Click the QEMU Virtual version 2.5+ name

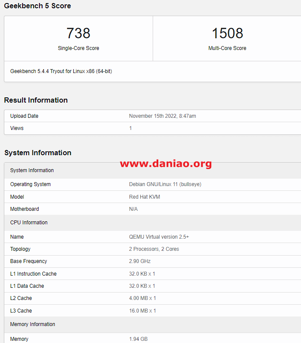pyautogui.click(x=159, y=237)
